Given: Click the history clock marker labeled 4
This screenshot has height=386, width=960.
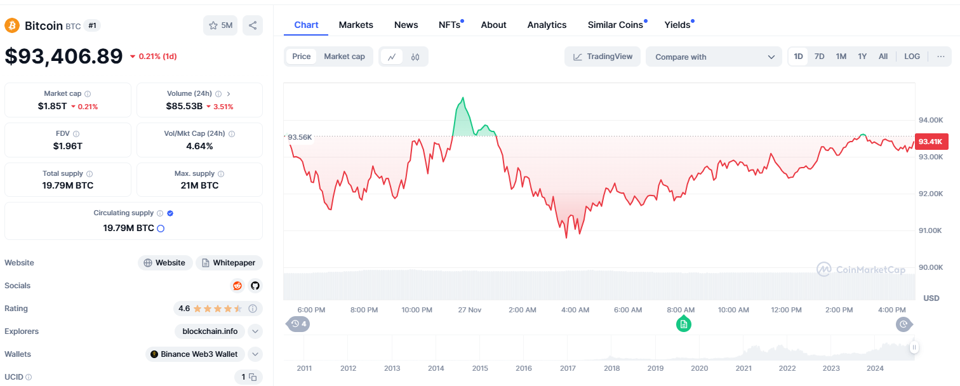Looking at the screenshot, I should click(298, 324).
